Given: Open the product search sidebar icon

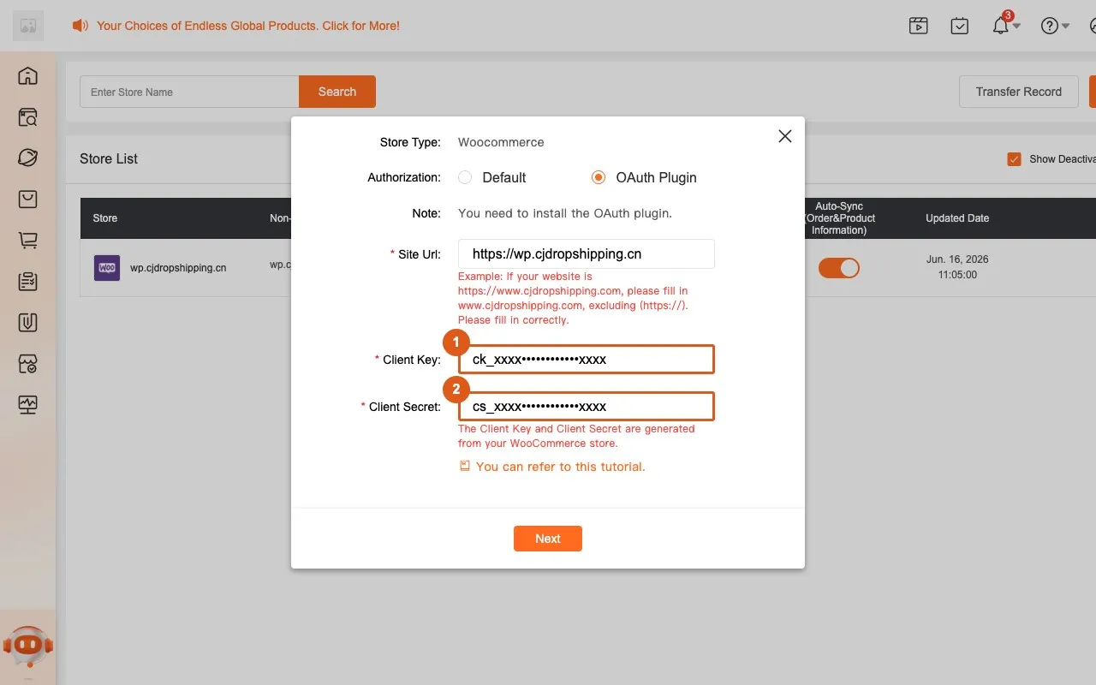Looking at the screenshot, I should click(27, 117).
